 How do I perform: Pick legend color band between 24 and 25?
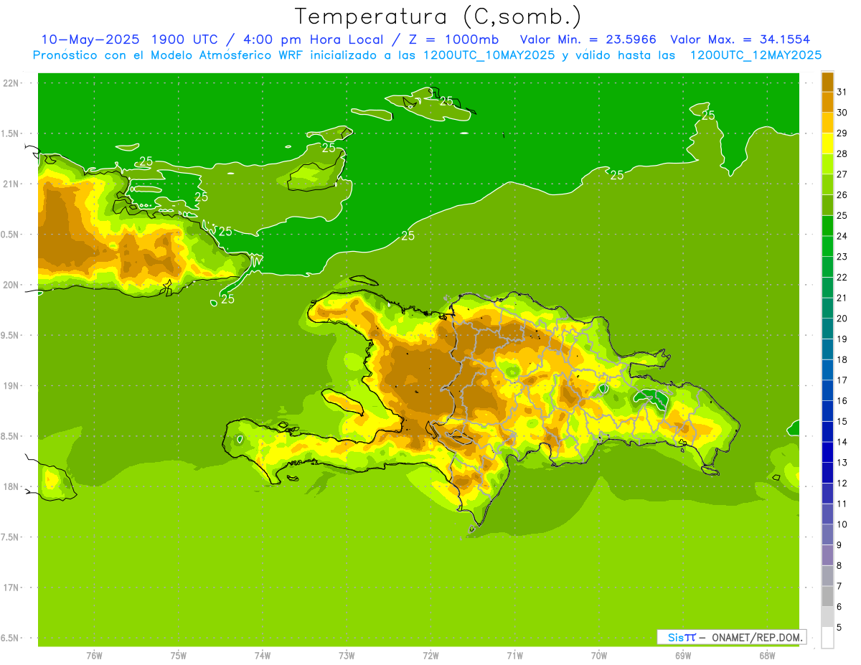[x=827, y=225]
